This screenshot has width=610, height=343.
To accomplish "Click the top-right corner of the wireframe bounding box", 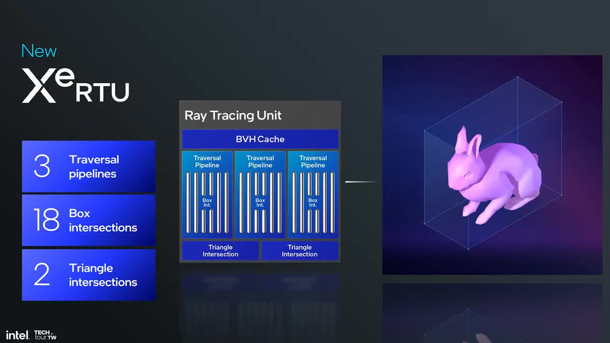I will click(562, 102).
